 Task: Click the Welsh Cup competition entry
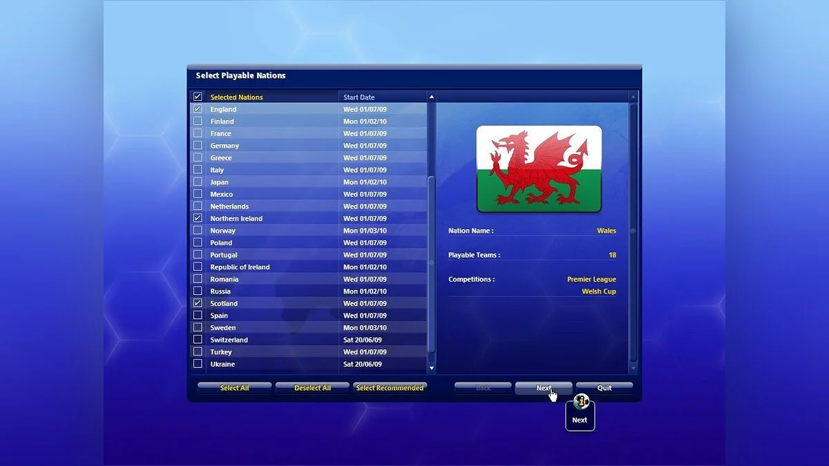click(599, 291)
